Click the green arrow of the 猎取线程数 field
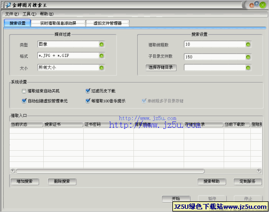This screenshot has width=269, height=212. point(248,44)
